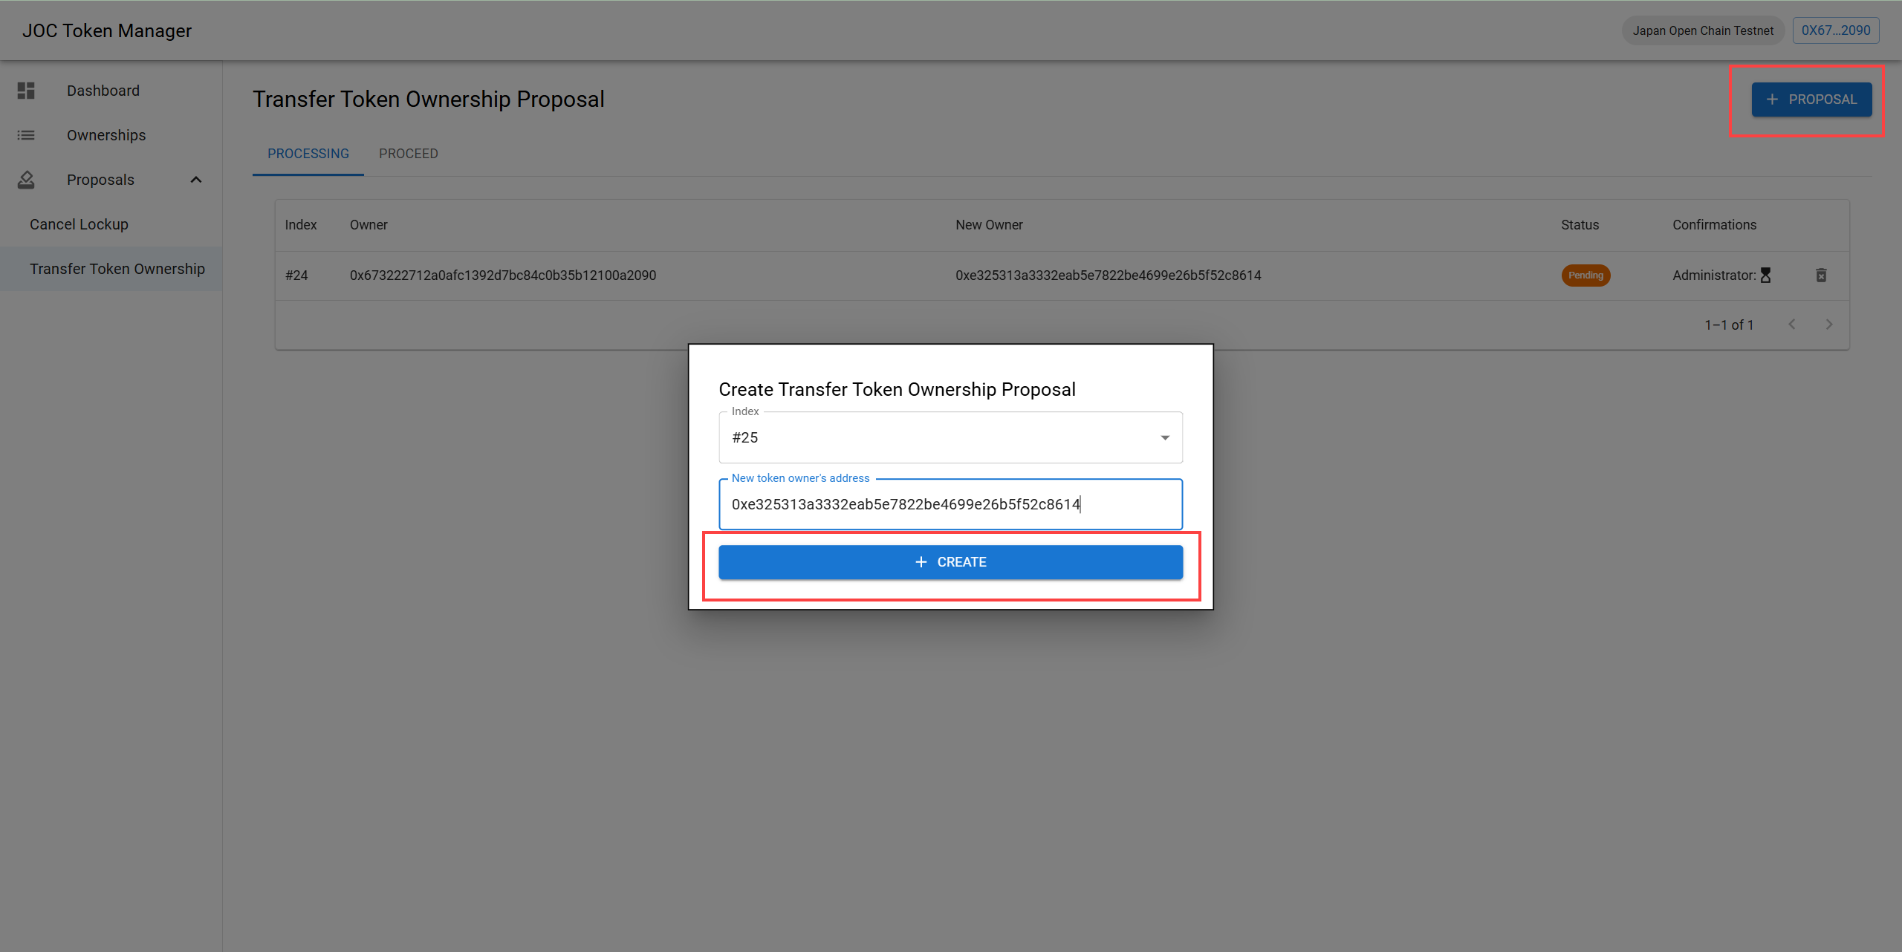
Task: Click the hourglass Administrator confirmation icon
Action: click(1766, 276)
